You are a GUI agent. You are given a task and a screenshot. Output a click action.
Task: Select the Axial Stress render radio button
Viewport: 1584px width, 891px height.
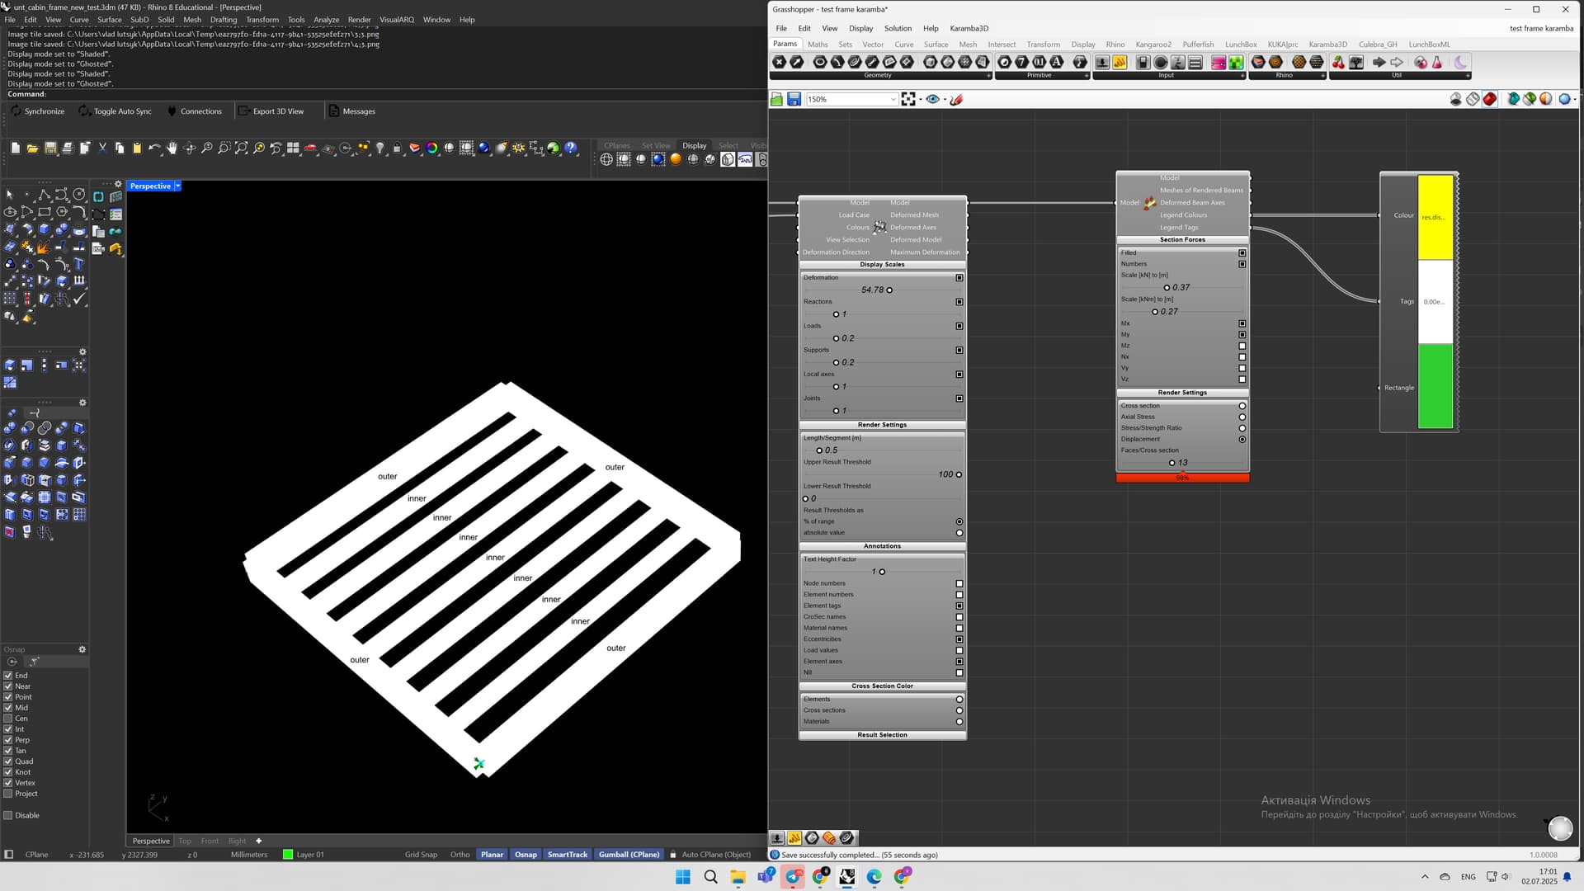1242,417
